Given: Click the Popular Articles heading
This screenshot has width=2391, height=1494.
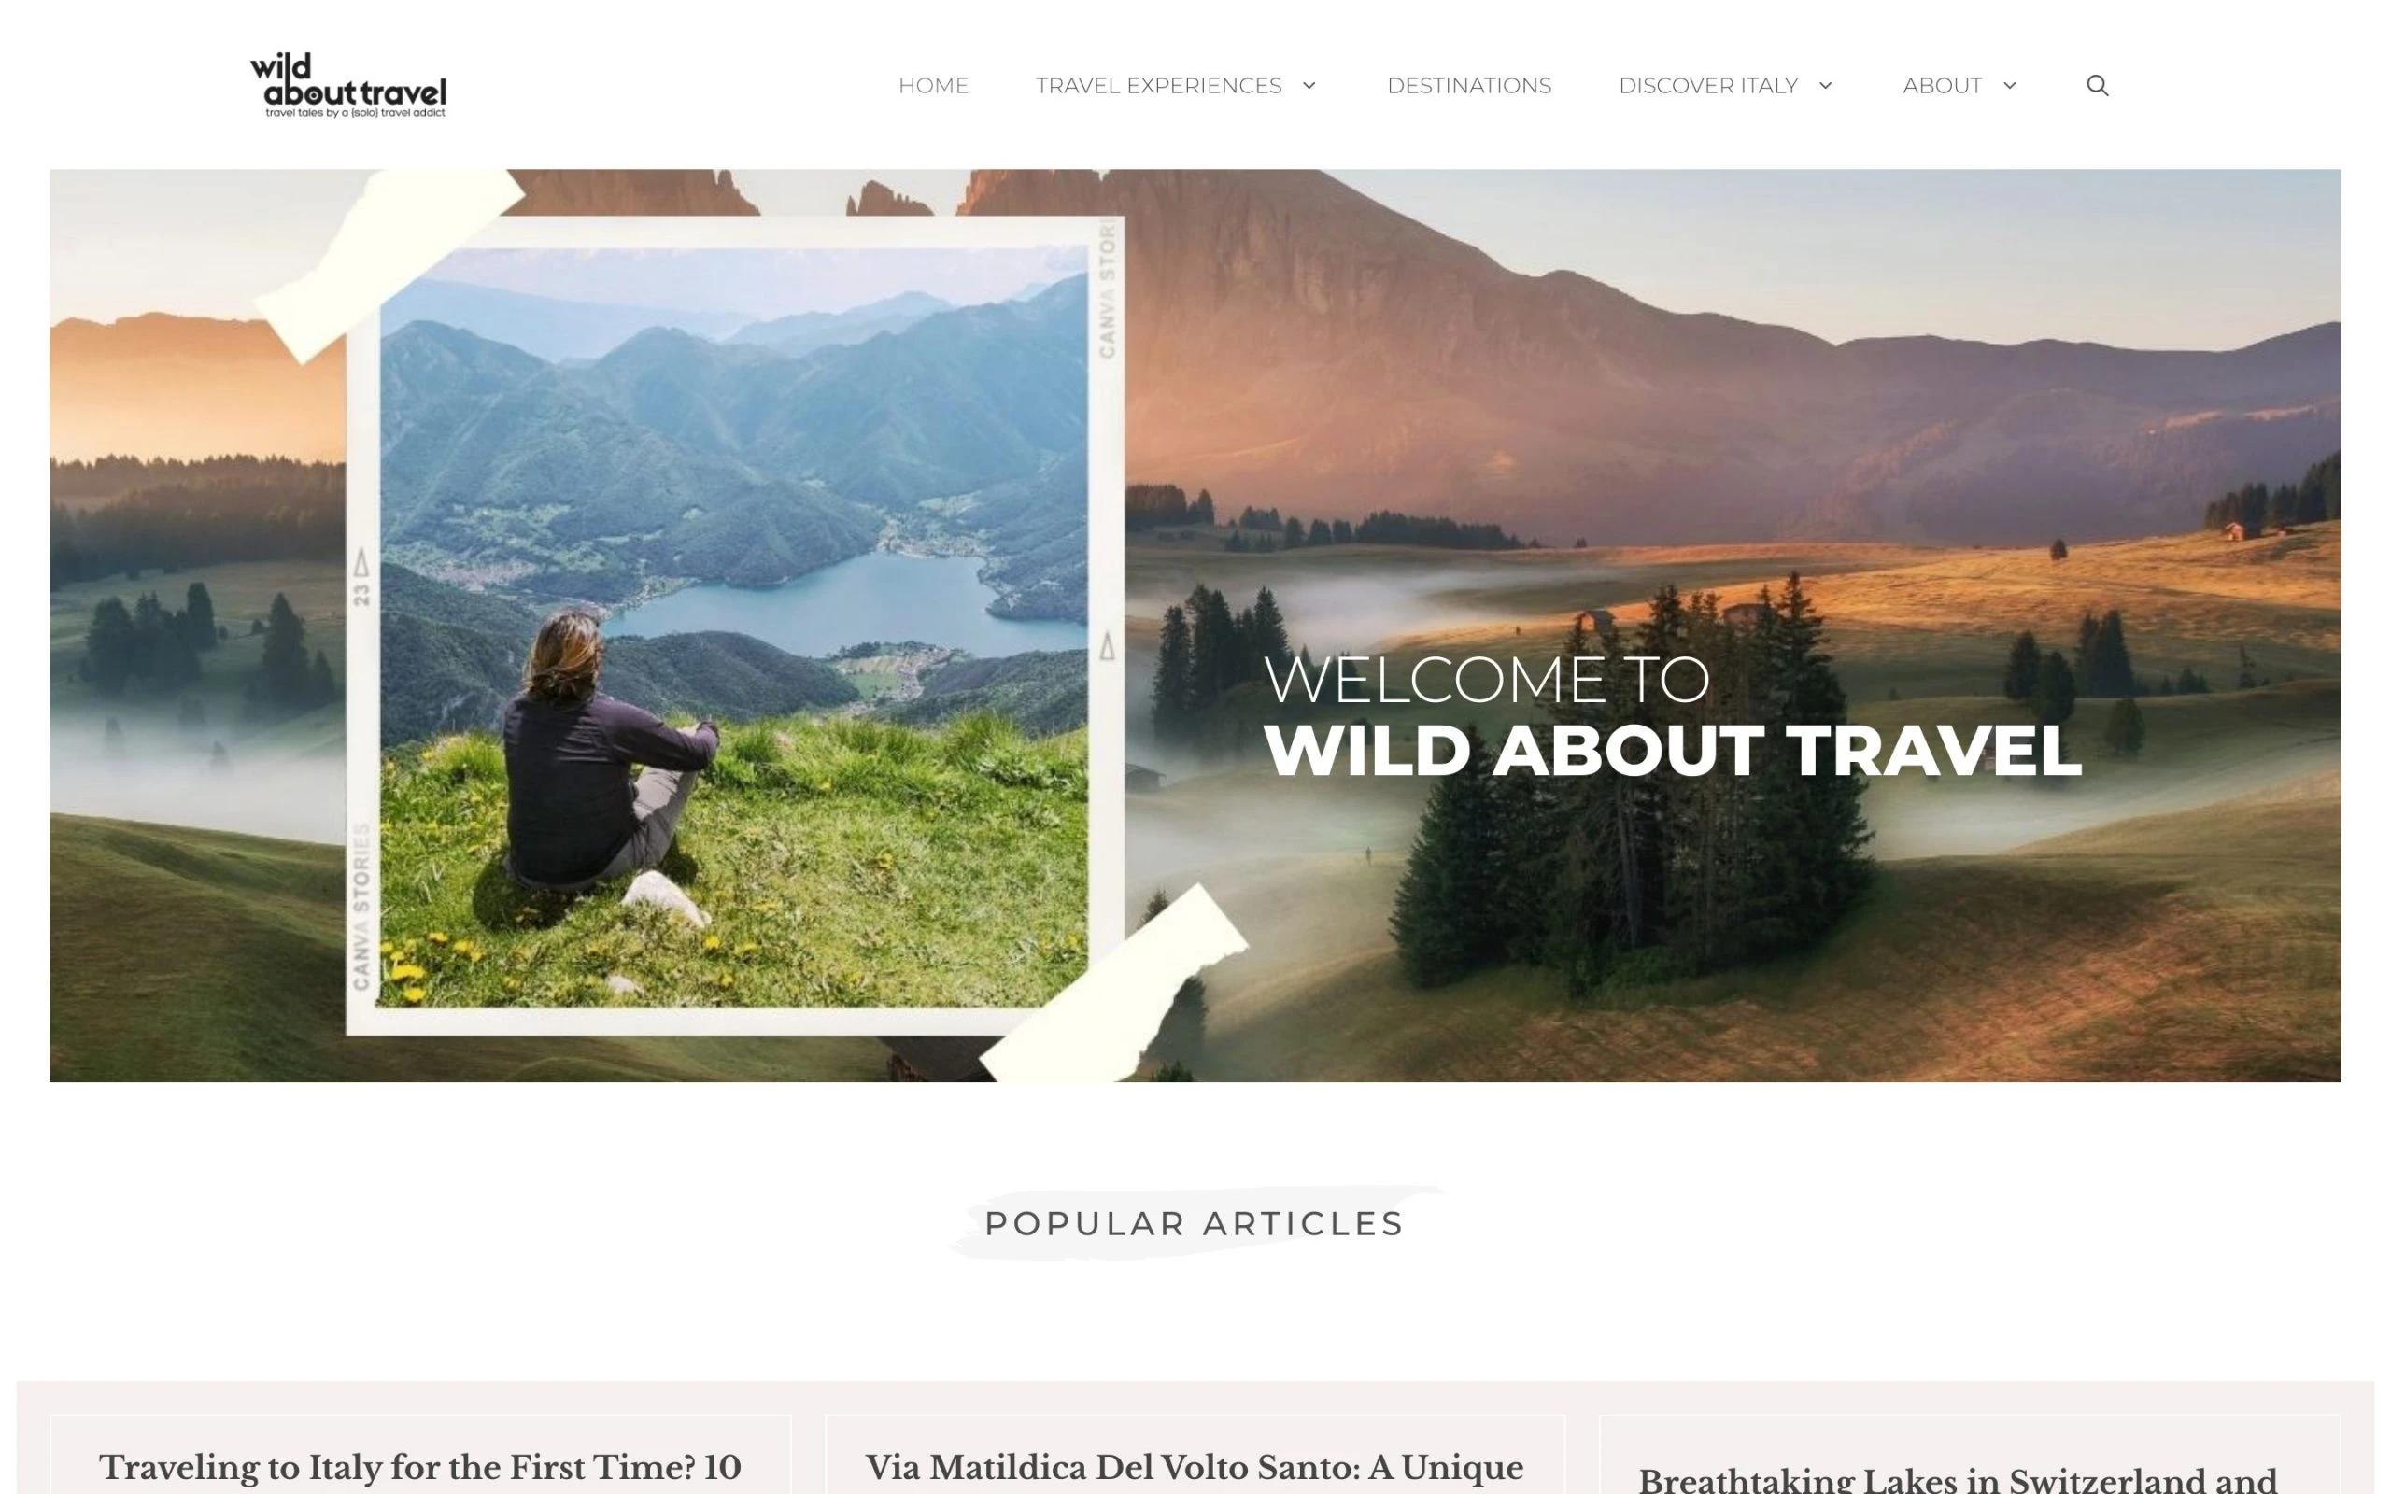Looking at the screenshot, I should (1195, 1223).
